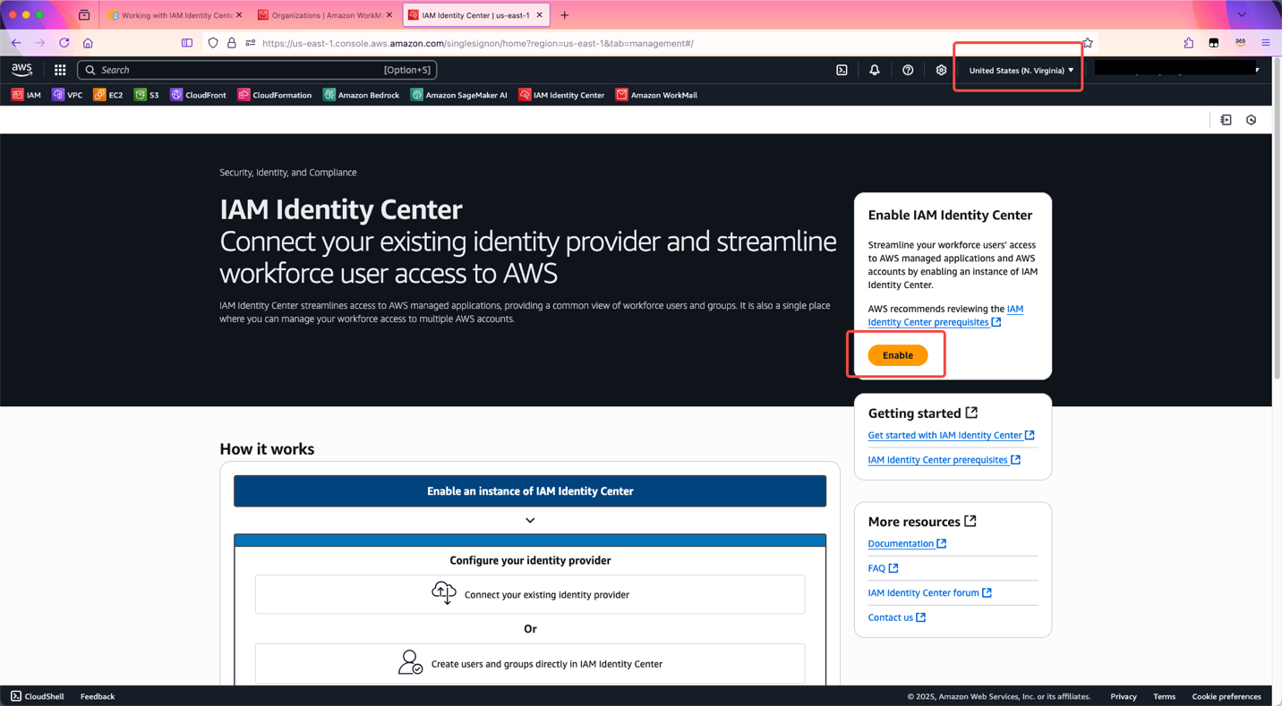Open the notifications bell
The height and width of the screenshot is (706, 1282).
point(875,70)
